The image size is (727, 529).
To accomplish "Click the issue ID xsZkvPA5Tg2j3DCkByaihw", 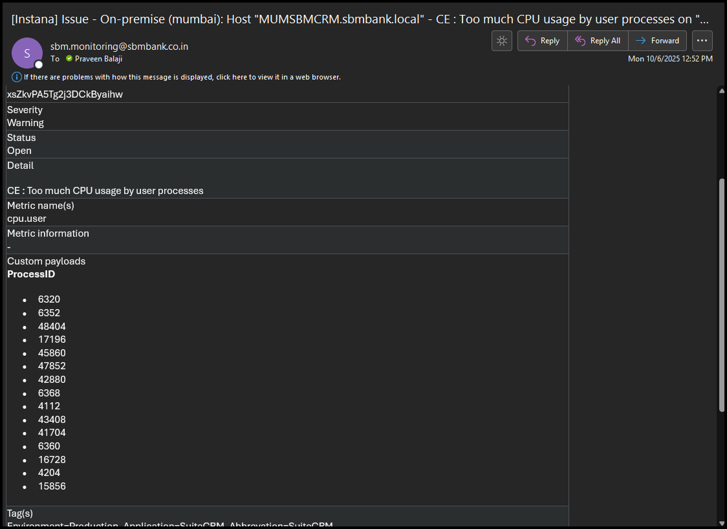I will tap(65, 94).
